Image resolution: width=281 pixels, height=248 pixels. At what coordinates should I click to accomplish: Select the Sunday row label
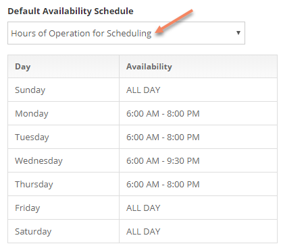(x=30, y=90)
